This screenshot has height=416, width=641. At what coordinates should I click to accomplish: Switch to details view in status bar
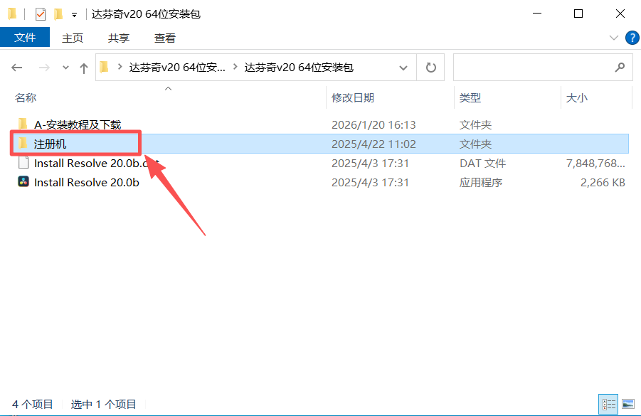click(609, 405)
